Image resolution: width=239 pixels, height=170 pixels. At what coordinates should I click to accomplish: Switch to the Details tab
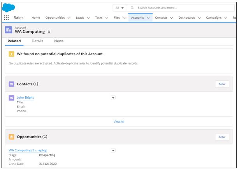tap(37, 41)
